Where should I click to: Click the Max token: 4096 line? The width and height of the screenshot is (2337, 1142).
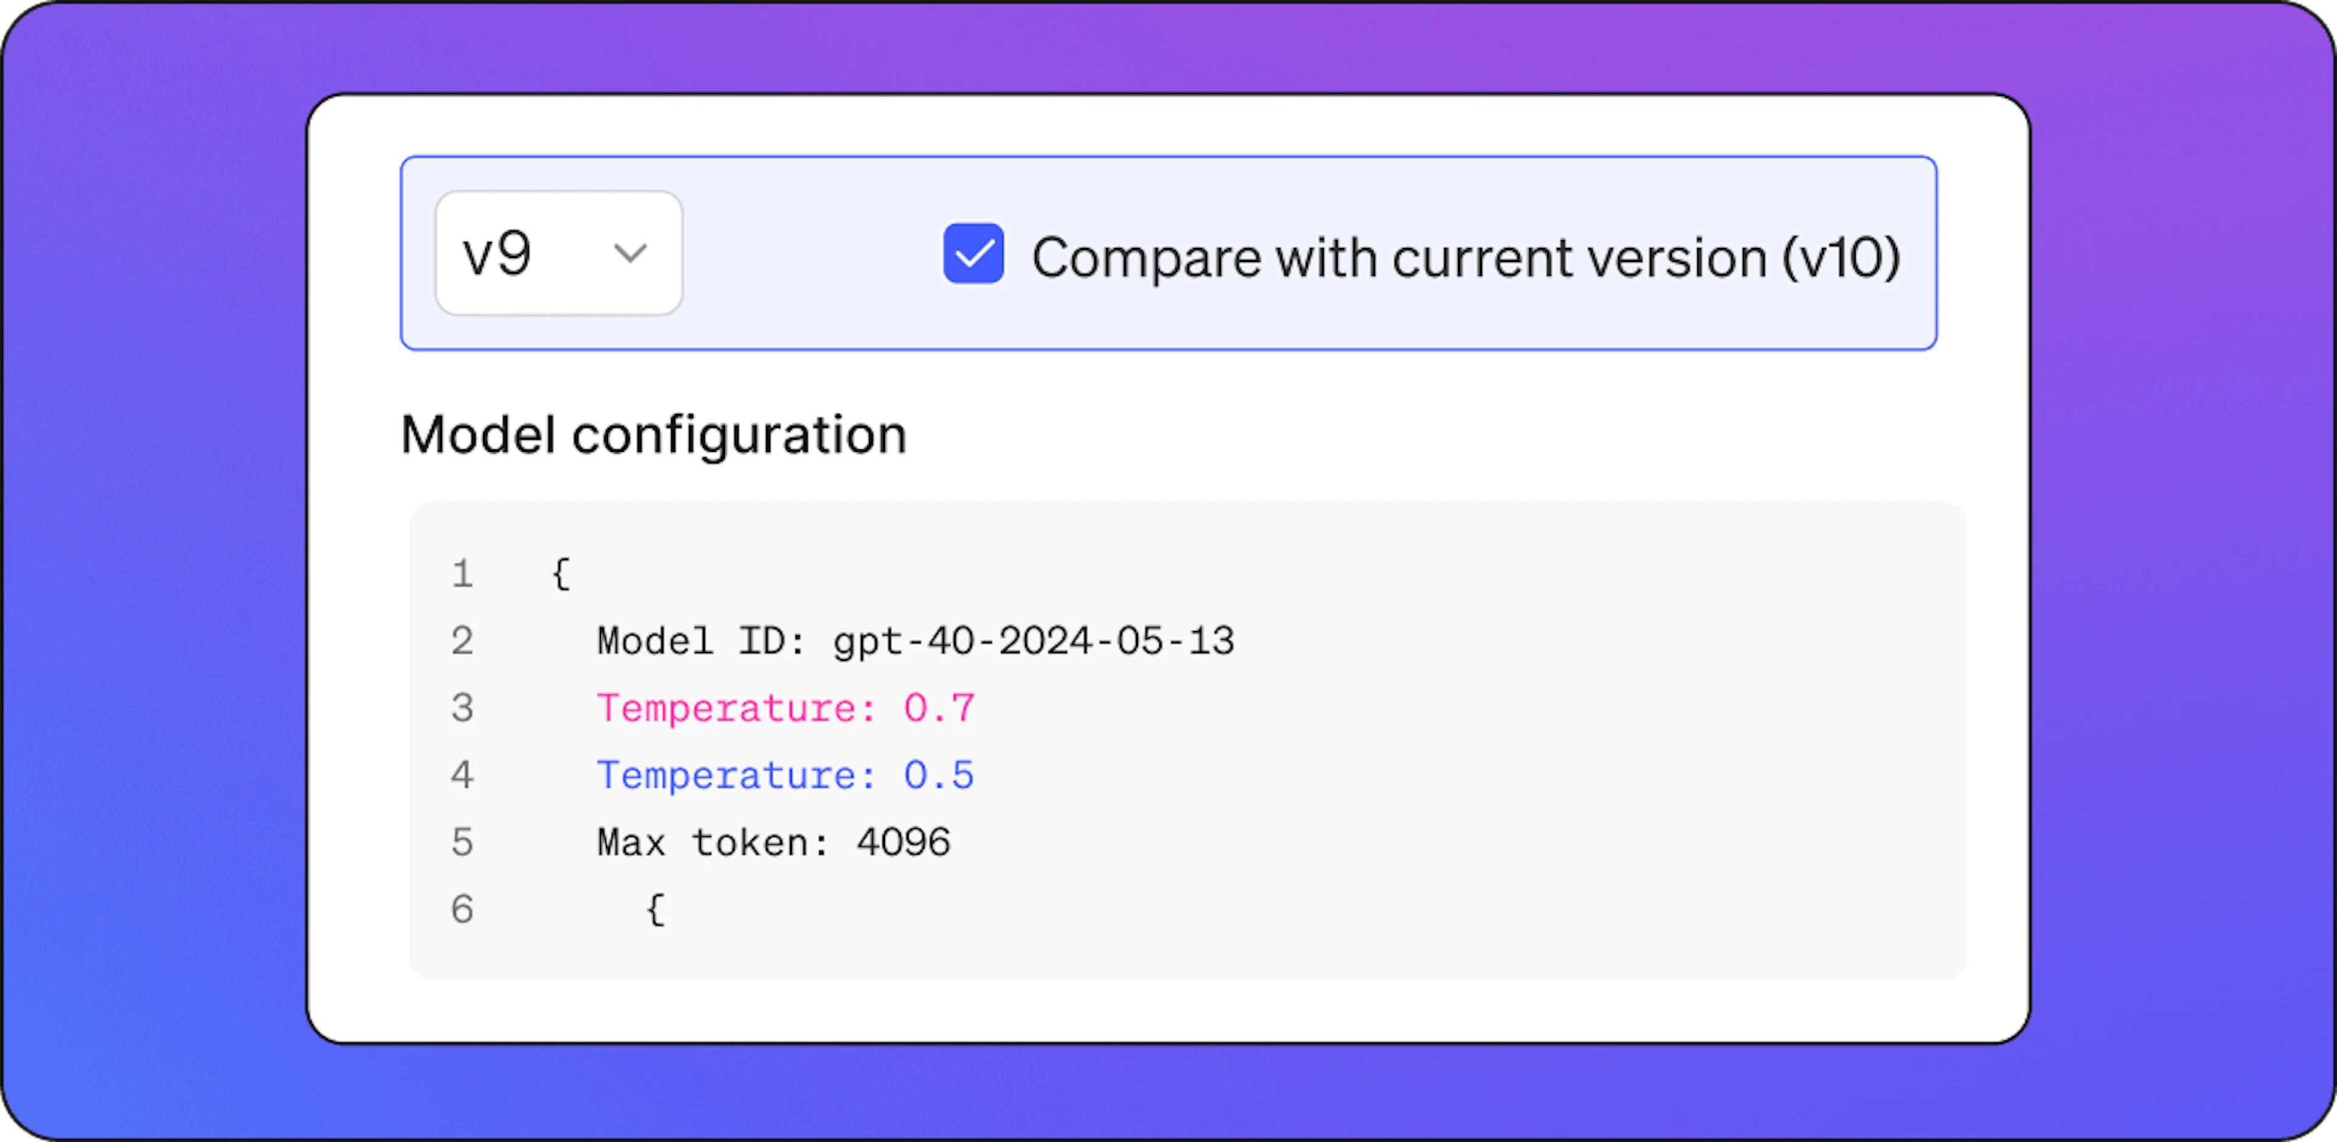tap(774, 842)
